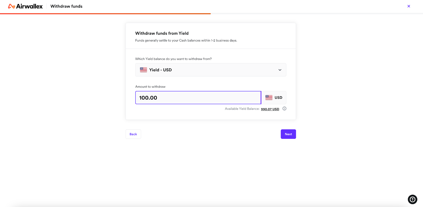Focus the amount field showing 100.00

coord(198,98)
